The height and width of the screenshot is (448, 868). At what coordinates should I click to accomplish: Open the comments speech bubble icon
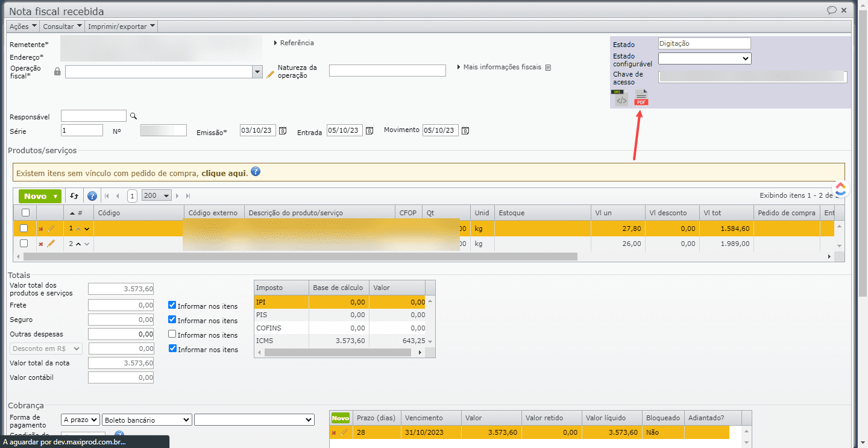832,10
